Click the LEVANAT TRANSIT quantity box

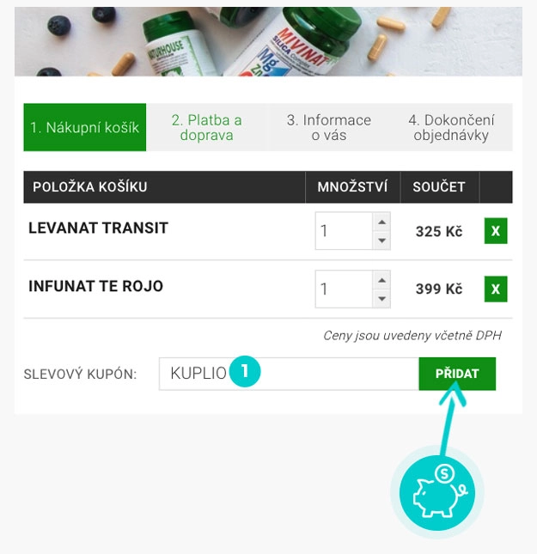point(343,232)
